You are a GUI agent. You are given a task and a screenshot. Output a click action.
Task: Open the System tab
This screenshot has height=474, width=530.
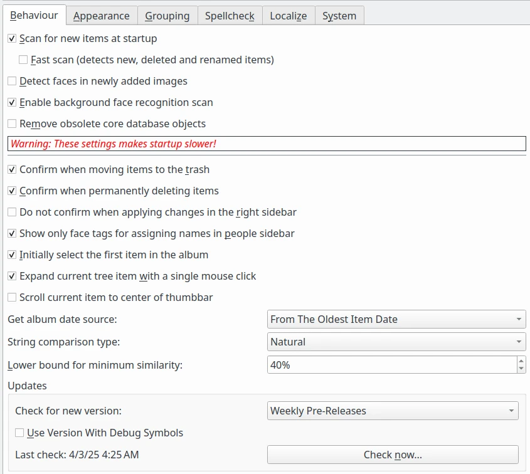(339, 16)
